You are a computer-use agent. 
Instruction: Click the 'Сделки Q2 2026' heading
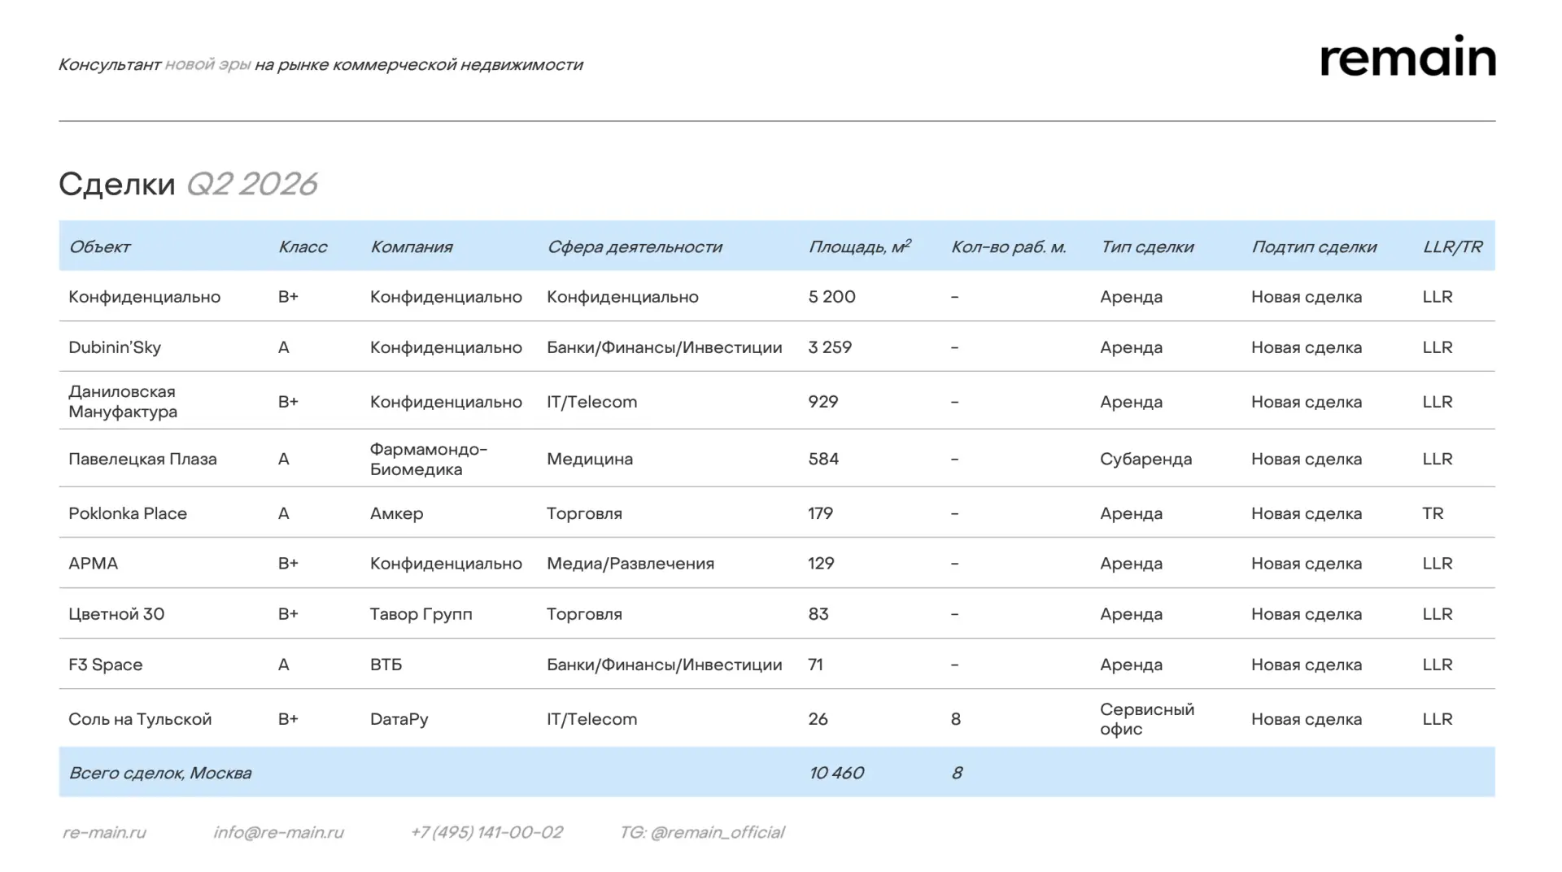188,185
